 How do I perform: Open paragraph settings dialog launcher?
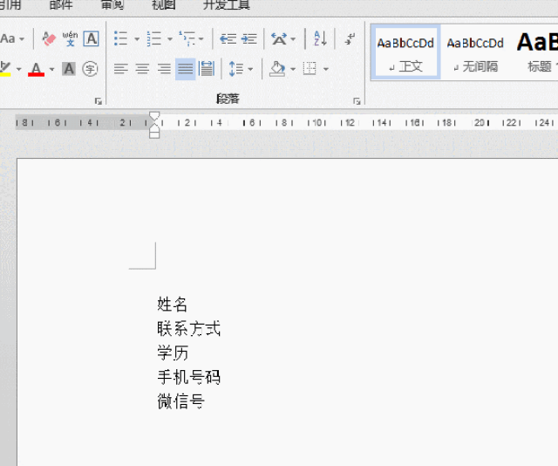[357, 101]
